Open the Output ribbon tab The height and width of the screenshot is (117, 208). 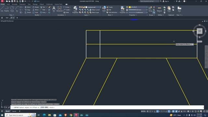[x=42, y=4]
